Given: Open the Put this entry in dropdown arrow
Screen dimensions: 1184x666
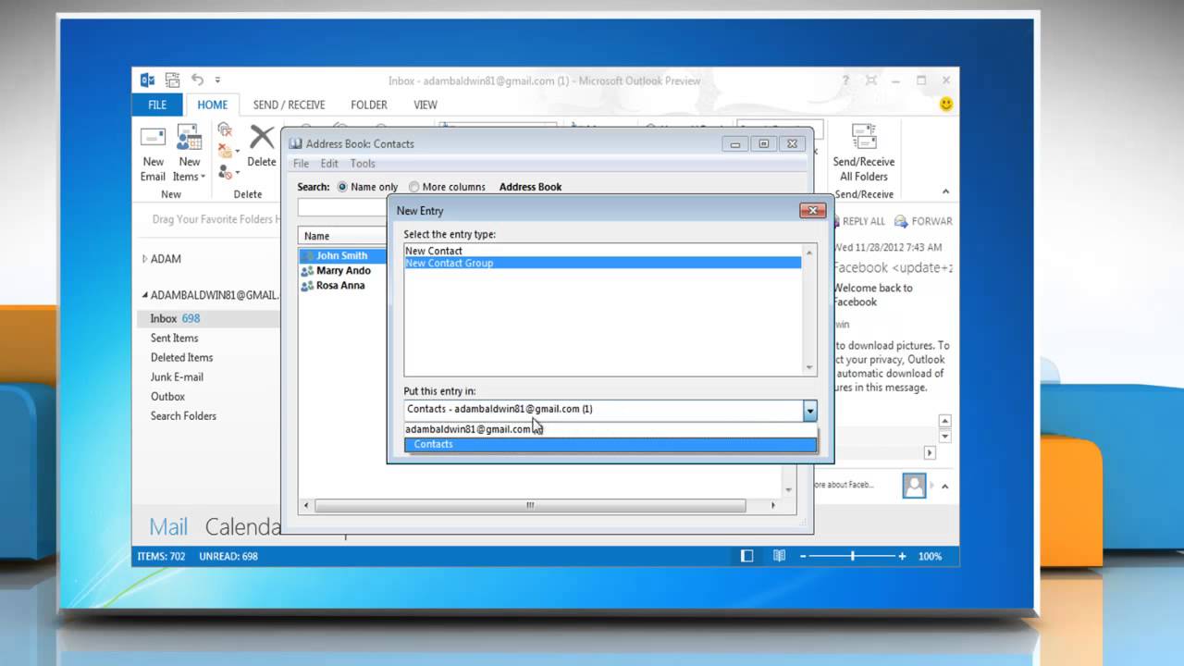Looking at the screenshot, I should [809, 410].
